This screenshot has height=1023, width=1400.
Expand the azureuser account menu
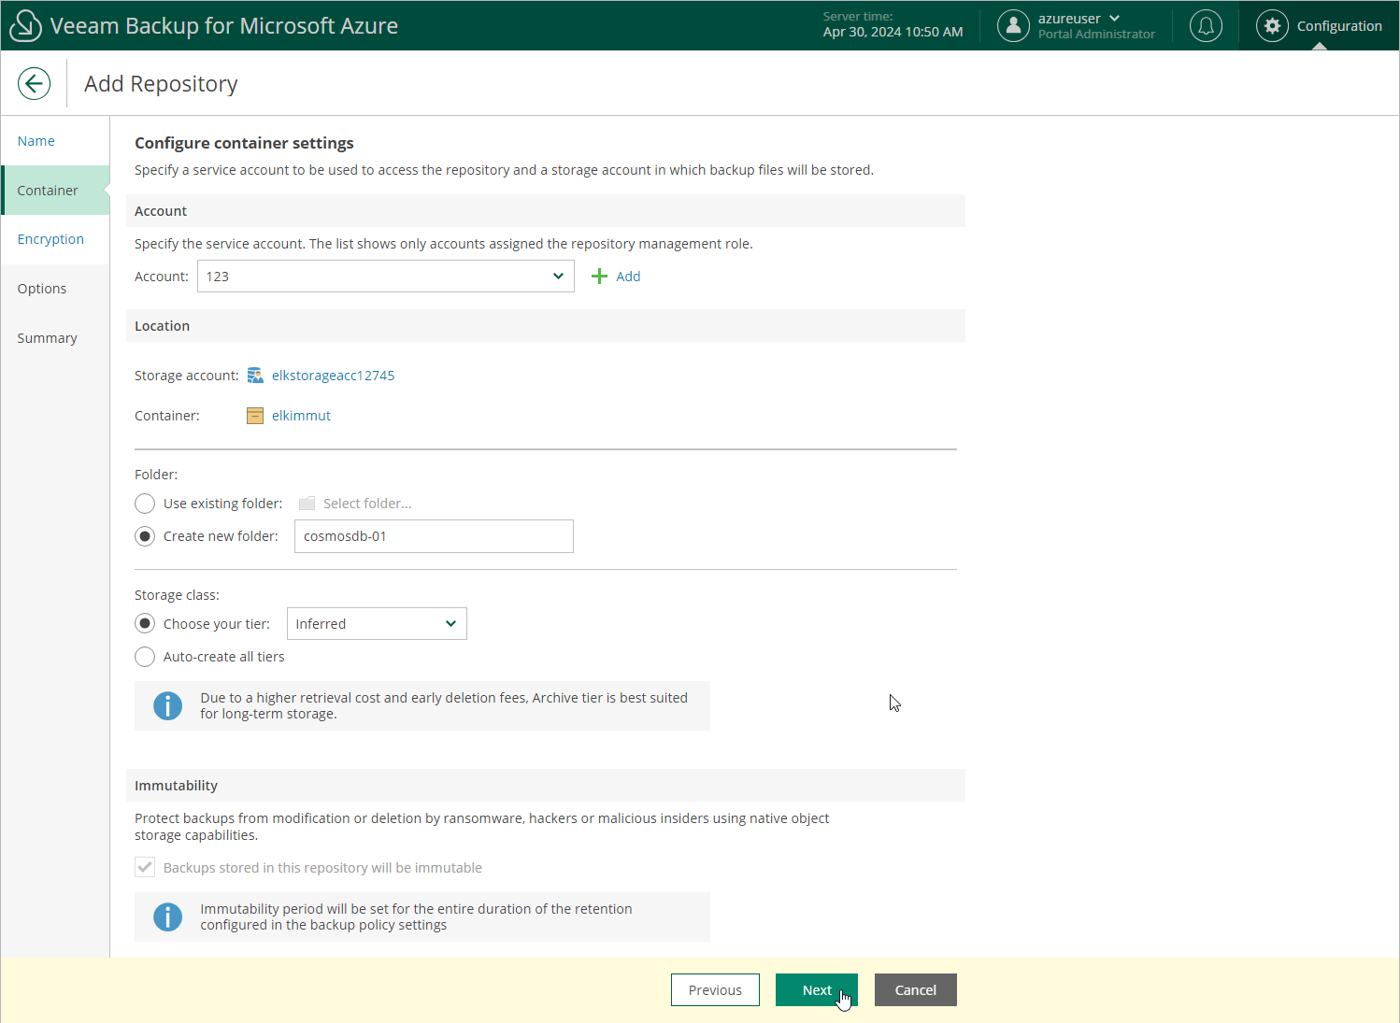click(1079, 19)
